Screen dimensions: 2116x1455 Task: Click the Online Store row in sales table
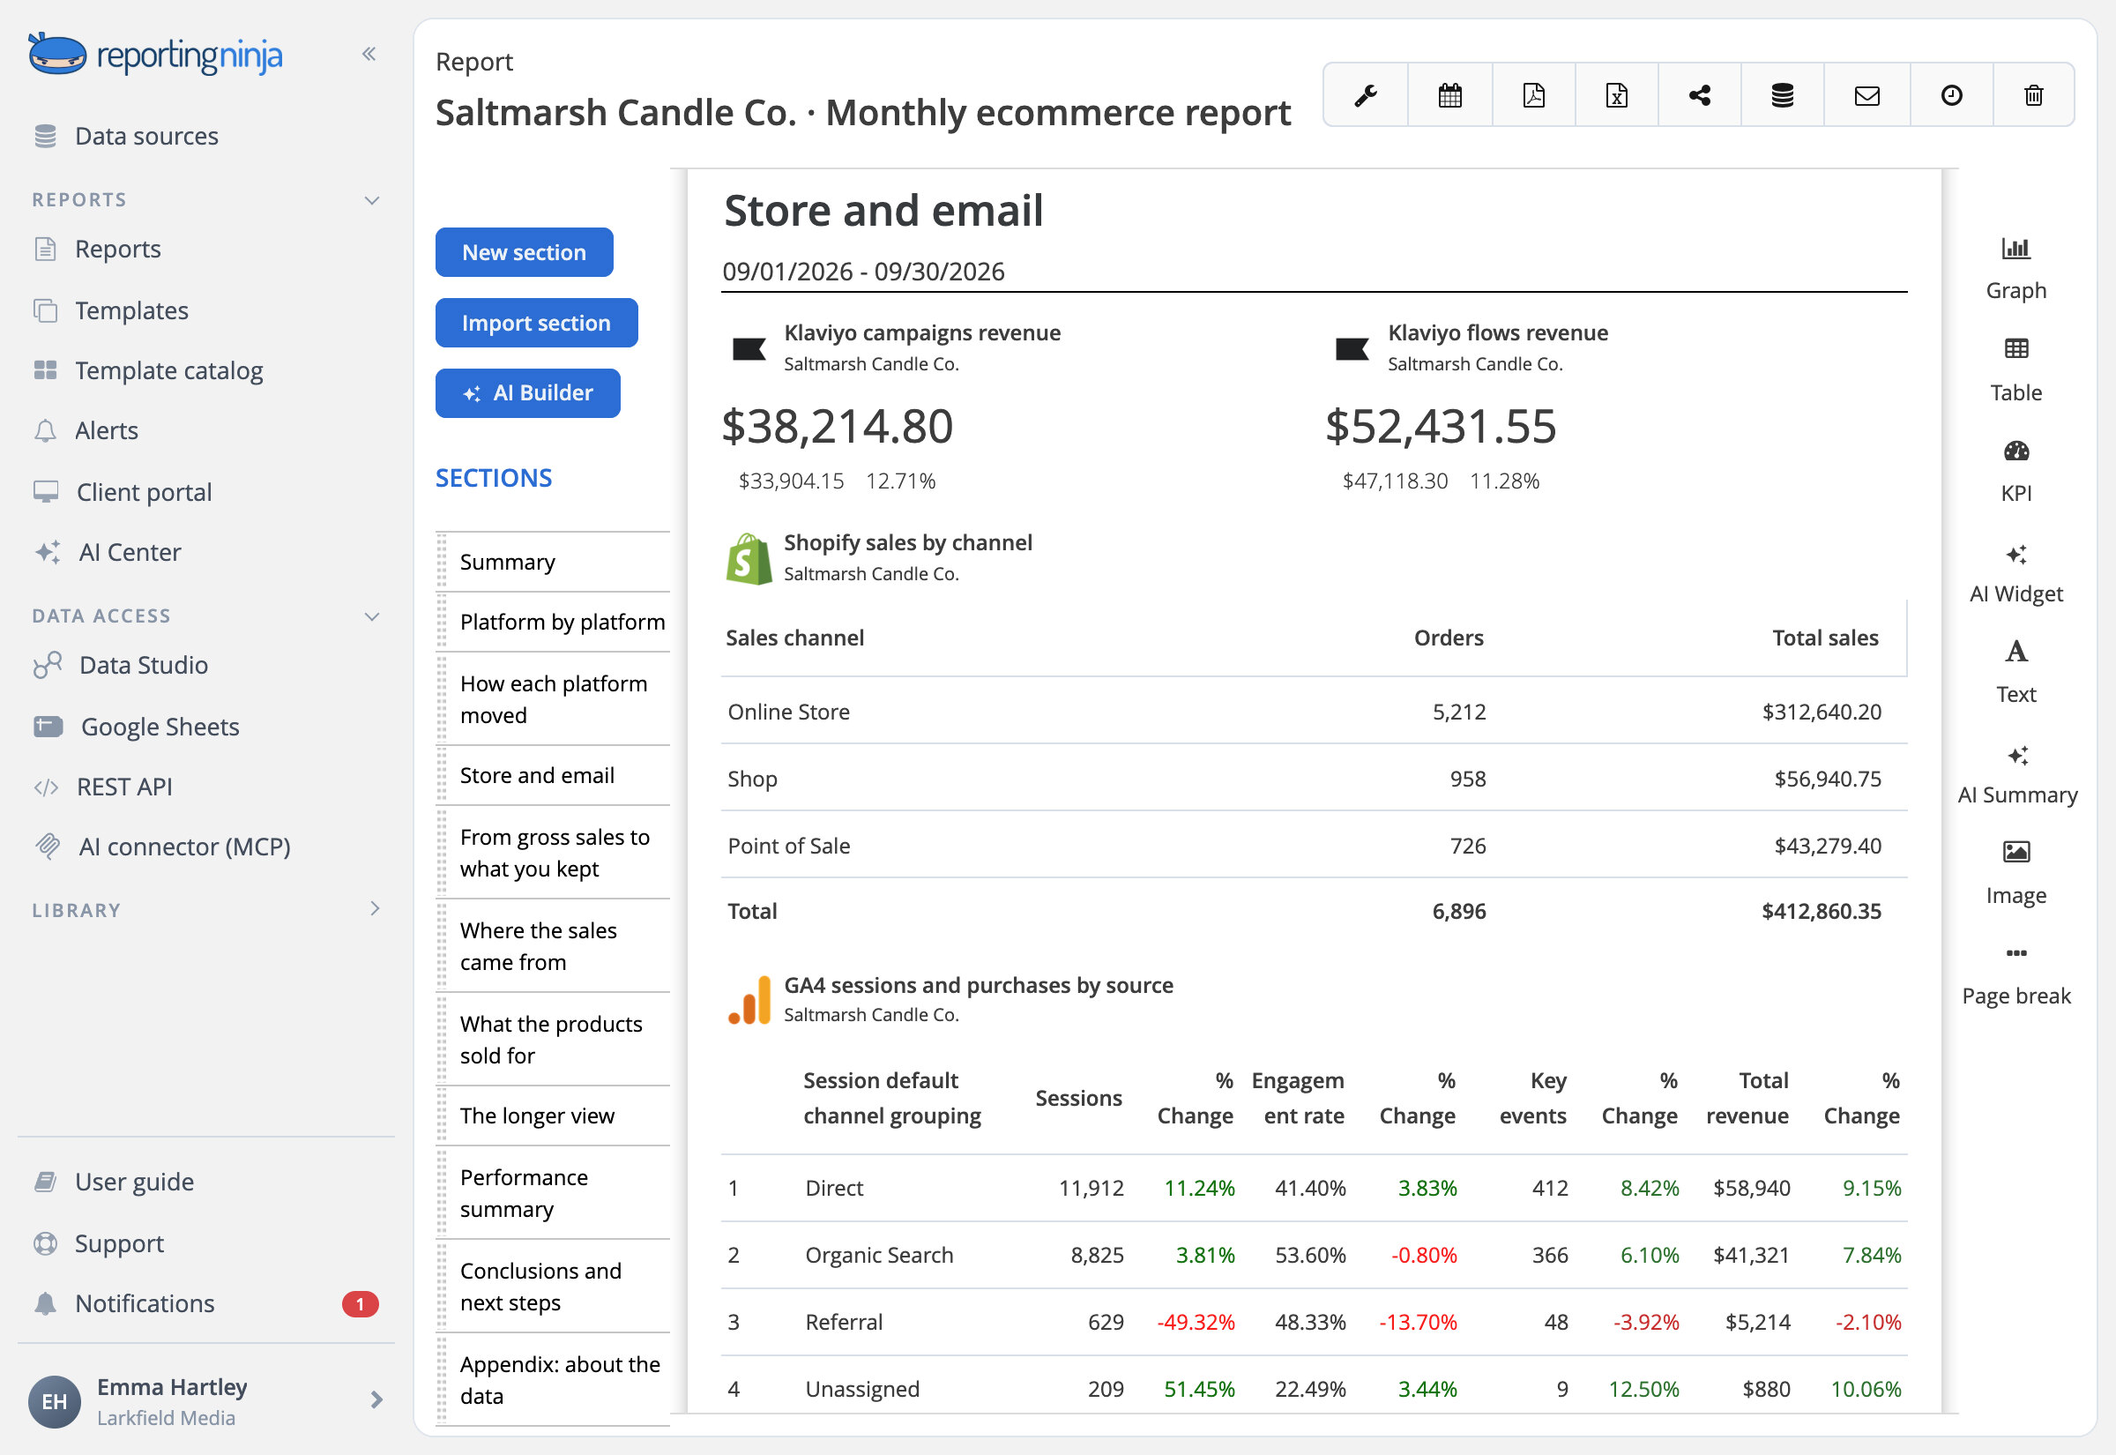pos(1313,712)
